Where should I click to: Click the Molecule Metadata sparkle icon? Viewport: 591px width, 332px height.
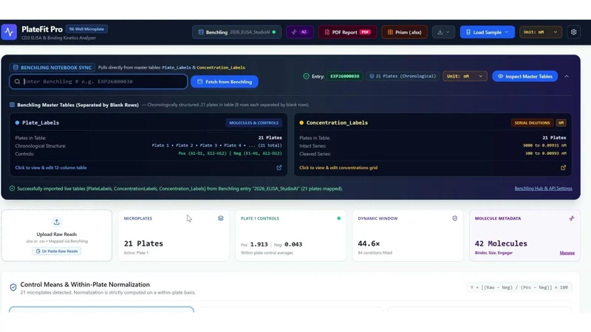[571, 218]
